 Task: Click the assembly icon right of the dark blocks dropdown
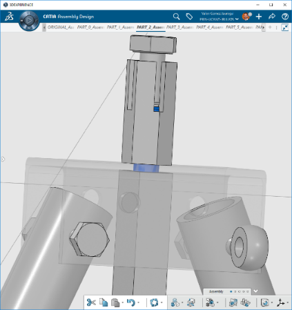233,302
